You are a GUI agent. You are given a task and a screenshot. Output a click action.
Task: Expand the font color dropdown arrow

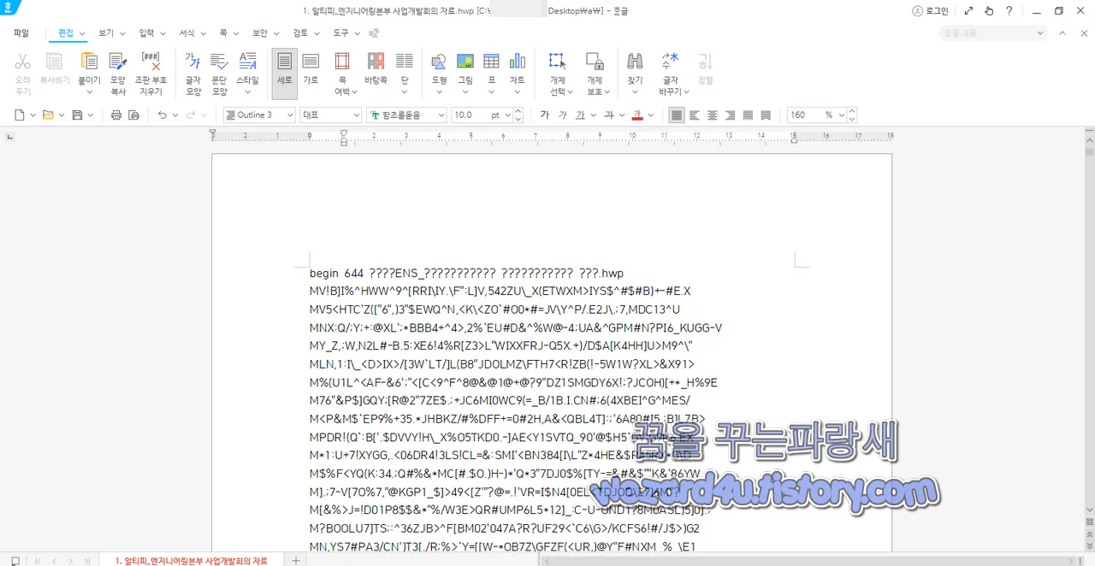(650, 115)
